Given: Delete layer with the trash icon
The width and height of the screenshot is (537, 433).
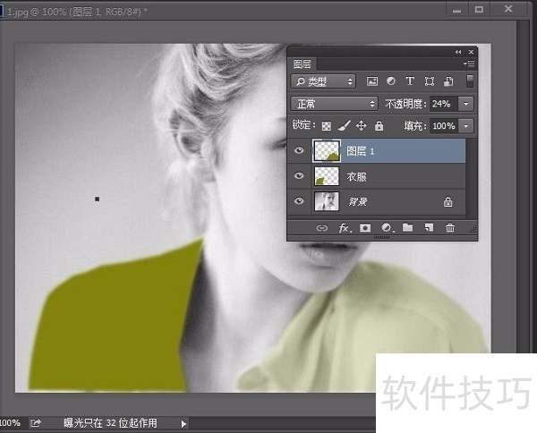Looking at the screenshot, I should pos(450,228).
